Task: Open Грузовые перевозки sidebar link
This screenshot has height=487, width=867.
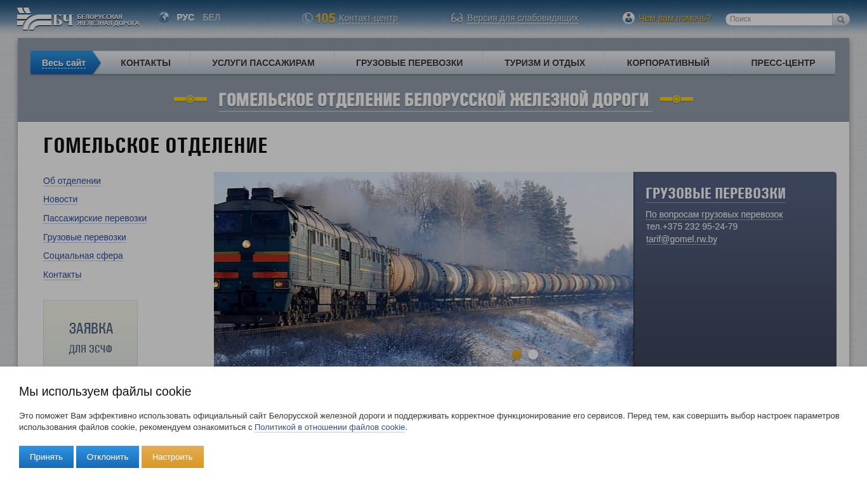Action: [84, 237]
